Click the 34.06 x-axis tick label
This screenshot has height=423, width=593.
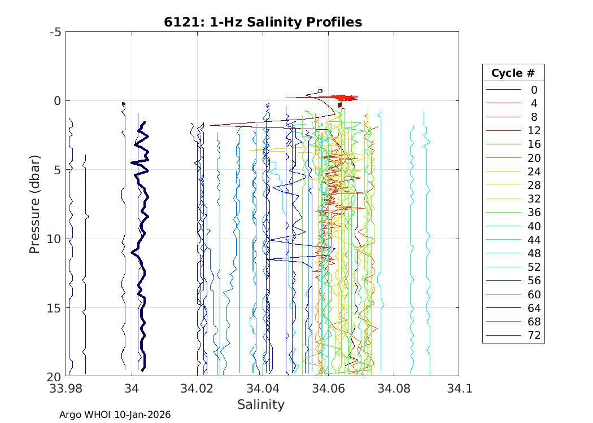tap(328, 389)
